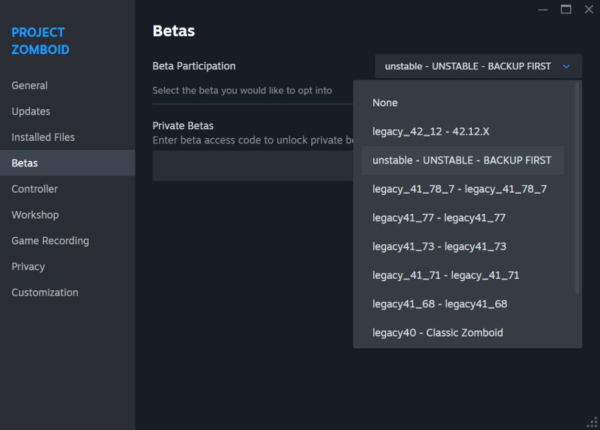This screenshot has width=600, height=430.
Task: Select None from beta list
Action: [385, 103]
